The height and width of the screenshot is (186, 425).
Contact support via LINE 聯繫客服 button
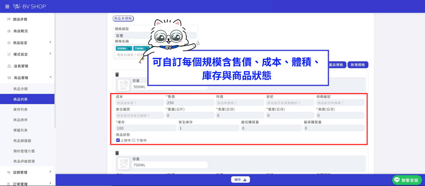[x=407, y=180]
